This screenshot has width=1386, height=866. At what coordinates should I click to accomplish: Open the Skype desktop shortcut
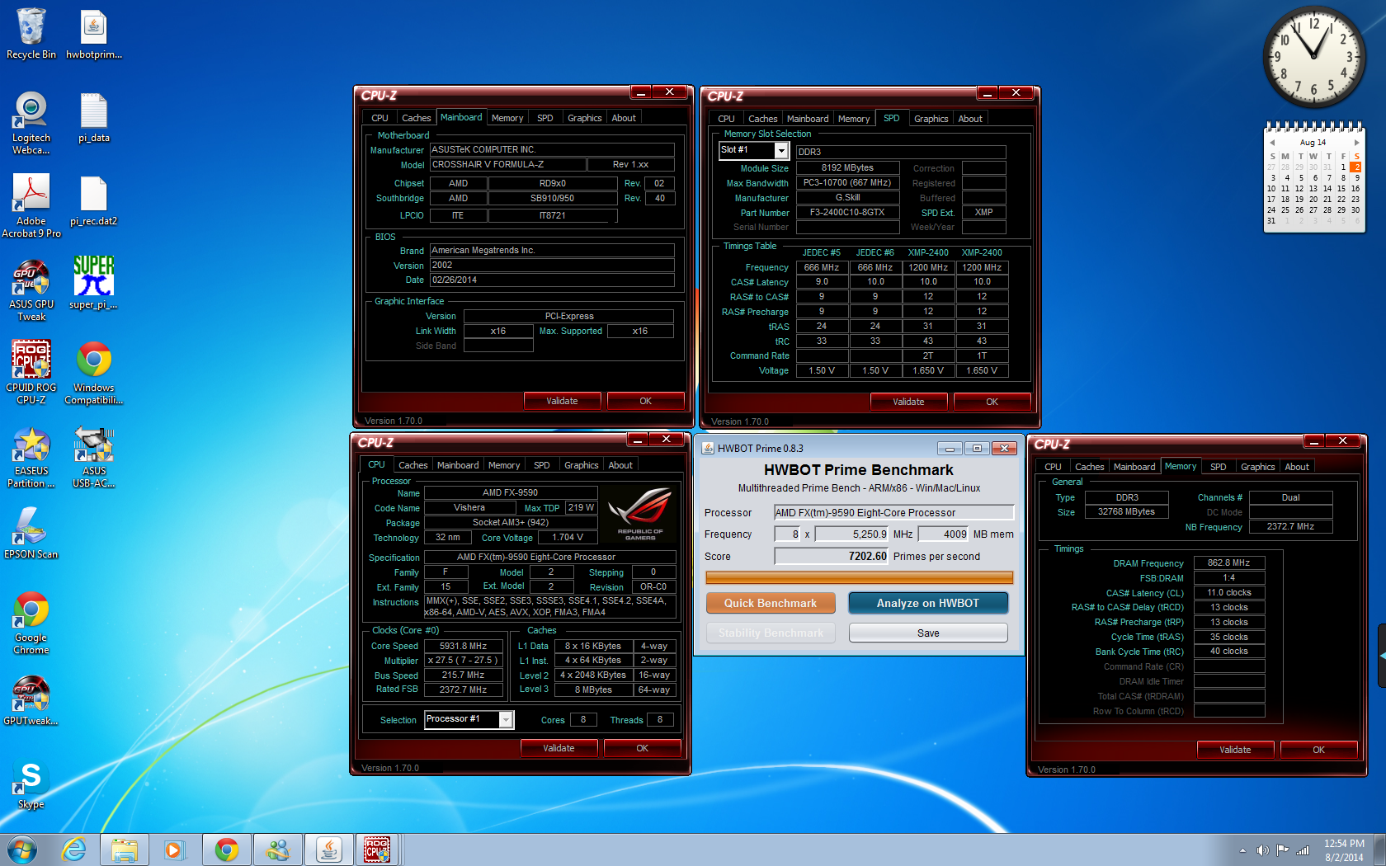[31, 784]
